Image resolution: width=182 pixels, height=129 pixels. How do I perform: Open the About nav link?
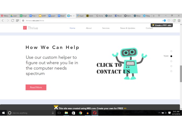89,28
